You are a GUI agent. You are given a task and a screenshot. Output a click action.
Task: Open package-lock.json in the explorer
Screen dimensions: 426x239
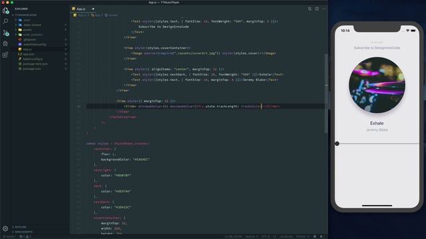point(35,64)
